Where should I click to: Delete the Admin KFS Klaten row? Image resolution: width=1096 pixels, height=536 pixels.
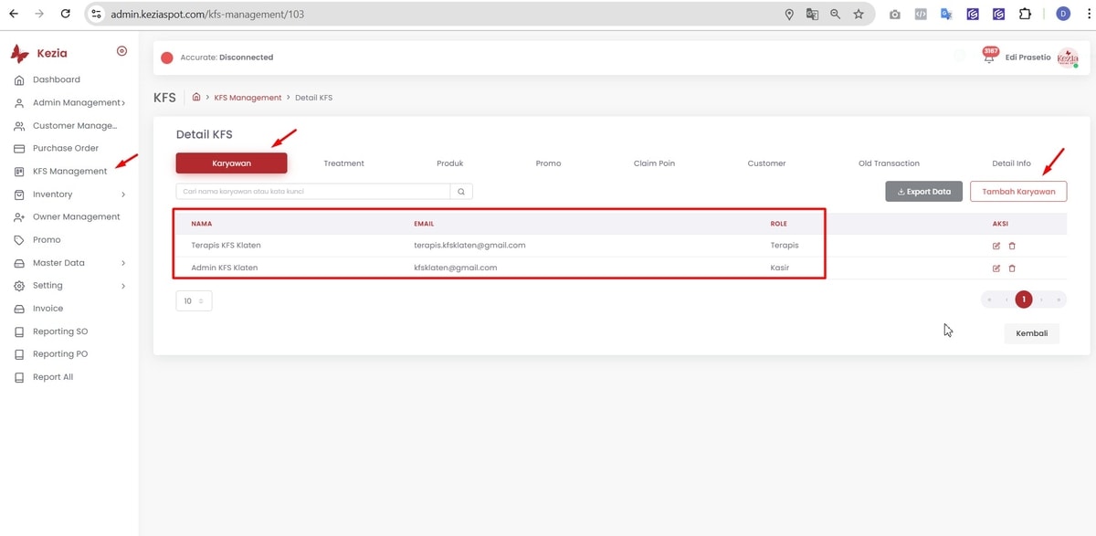coord(1012,268)
